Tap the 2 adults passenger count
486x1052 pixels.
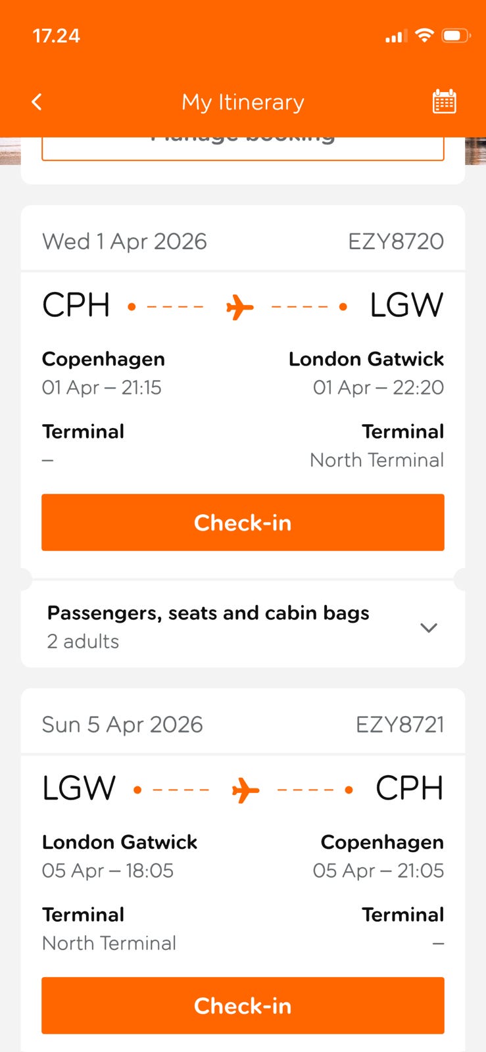(x=83, y=641)
